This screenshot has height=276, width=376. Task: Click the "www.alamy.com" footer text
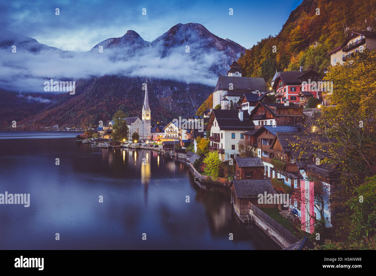[342, 267]
